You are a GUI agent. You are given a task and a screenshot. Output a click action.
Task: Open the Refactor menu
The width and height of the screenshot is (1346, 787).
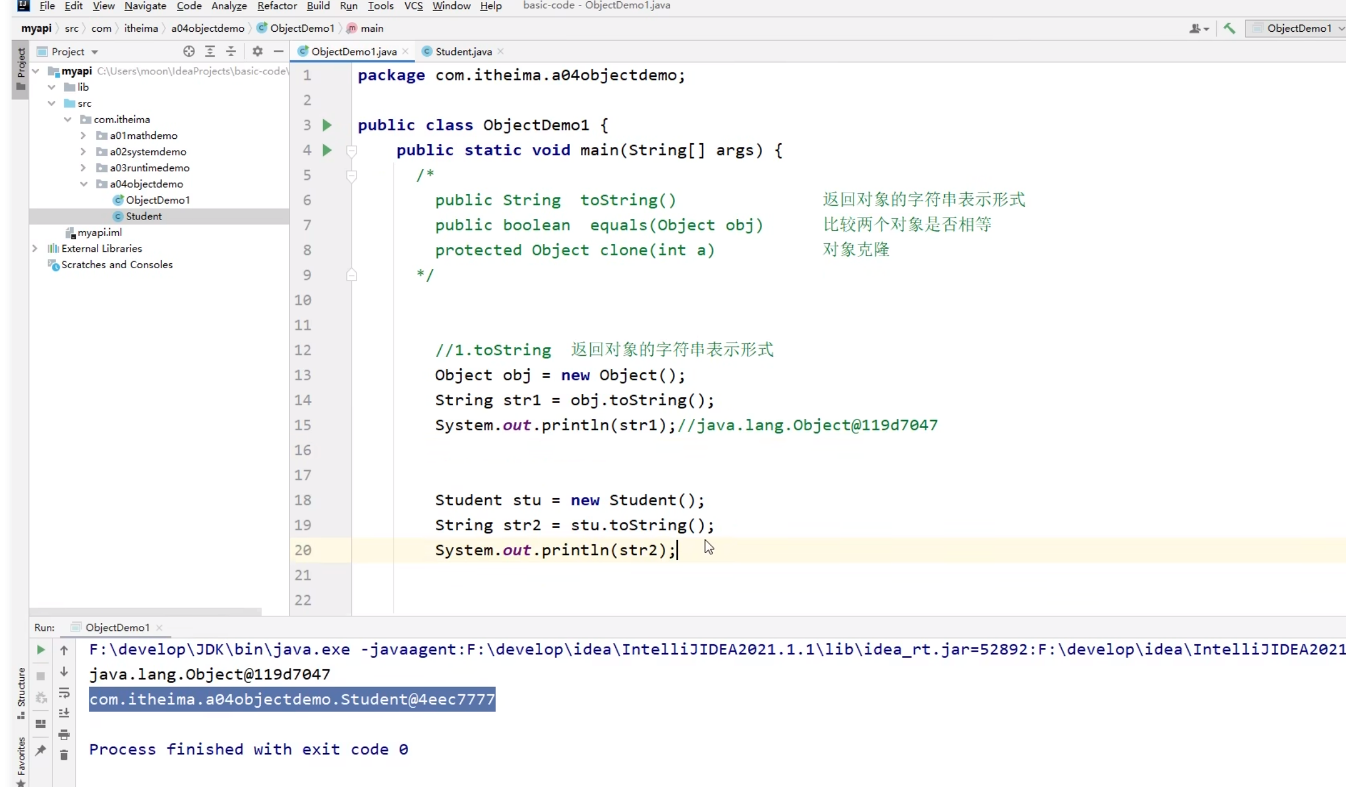[277, 6]
